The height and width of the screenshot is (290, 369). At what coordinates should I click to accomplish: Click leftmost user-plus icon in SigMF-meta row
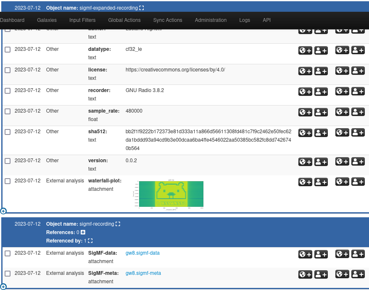pos(321,274)
